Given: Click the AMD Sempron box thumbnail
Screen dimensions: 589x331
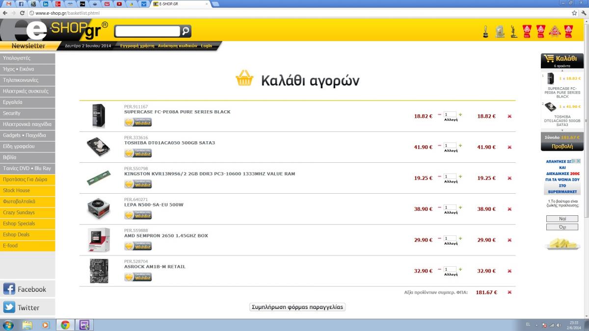Looking at the screenshot, I should [99, 240].
